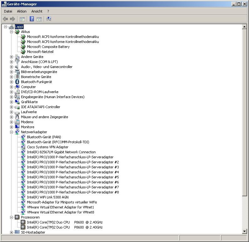Image resolution: width=249 pixels, height=242 pixels.
Task: Click the Bildverarbeitungsgeräte camera icon
Action: [17, 72]
